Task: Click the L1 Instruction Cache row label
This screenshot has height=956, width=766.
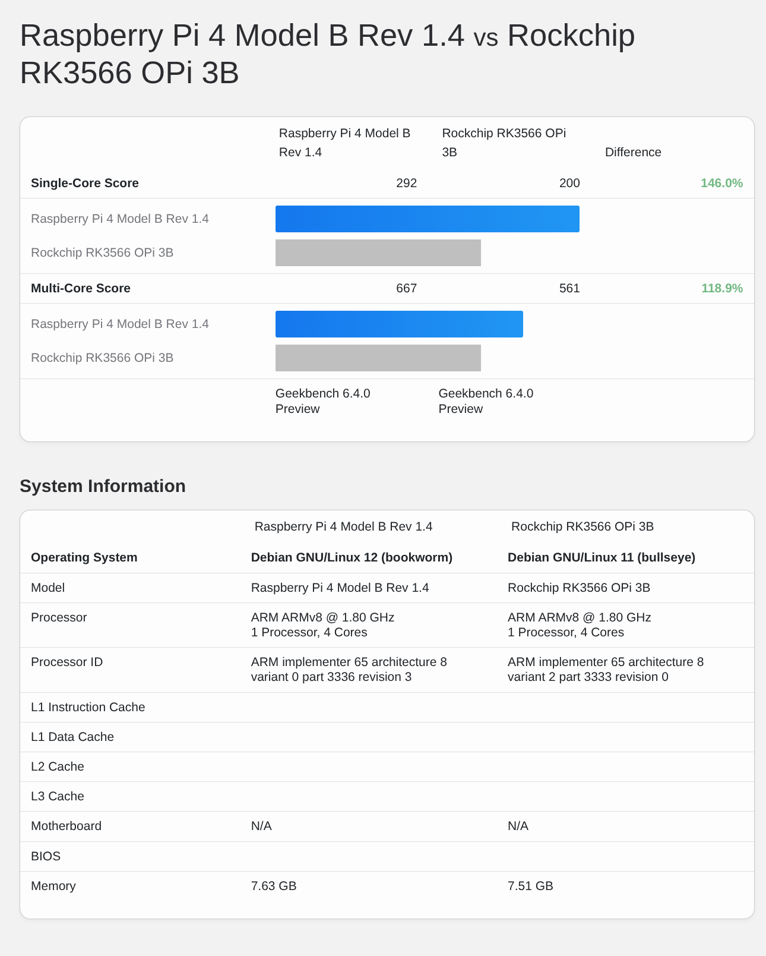Action: click(88, 707)
